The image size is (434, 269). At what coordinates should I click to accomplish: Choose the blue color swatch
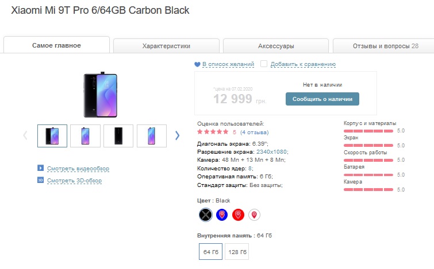(x=222, y=215)
